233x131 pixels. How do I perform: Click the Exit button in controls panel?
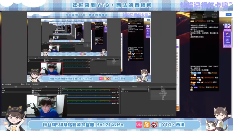(x=163, y=99)
